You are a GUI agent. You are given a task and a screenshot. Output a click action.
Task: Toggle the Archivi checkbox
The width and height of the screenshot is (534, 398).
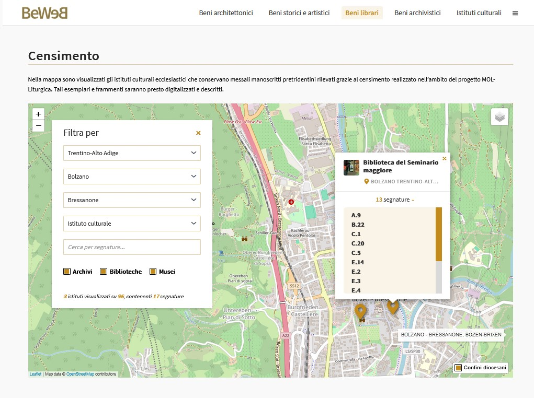pos(67,272)
